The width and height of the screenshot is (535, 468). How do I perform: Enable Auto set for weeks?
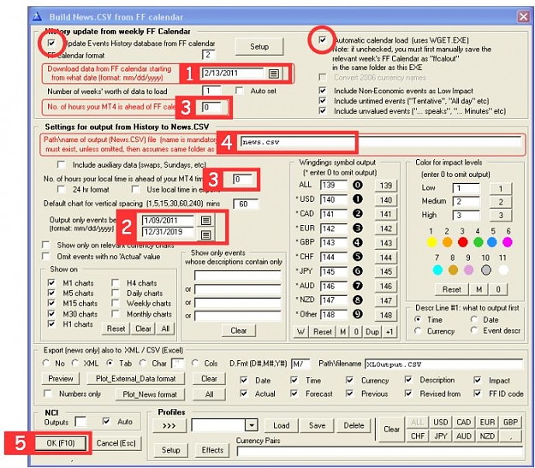pyautogui.click(x=240, y=91)
